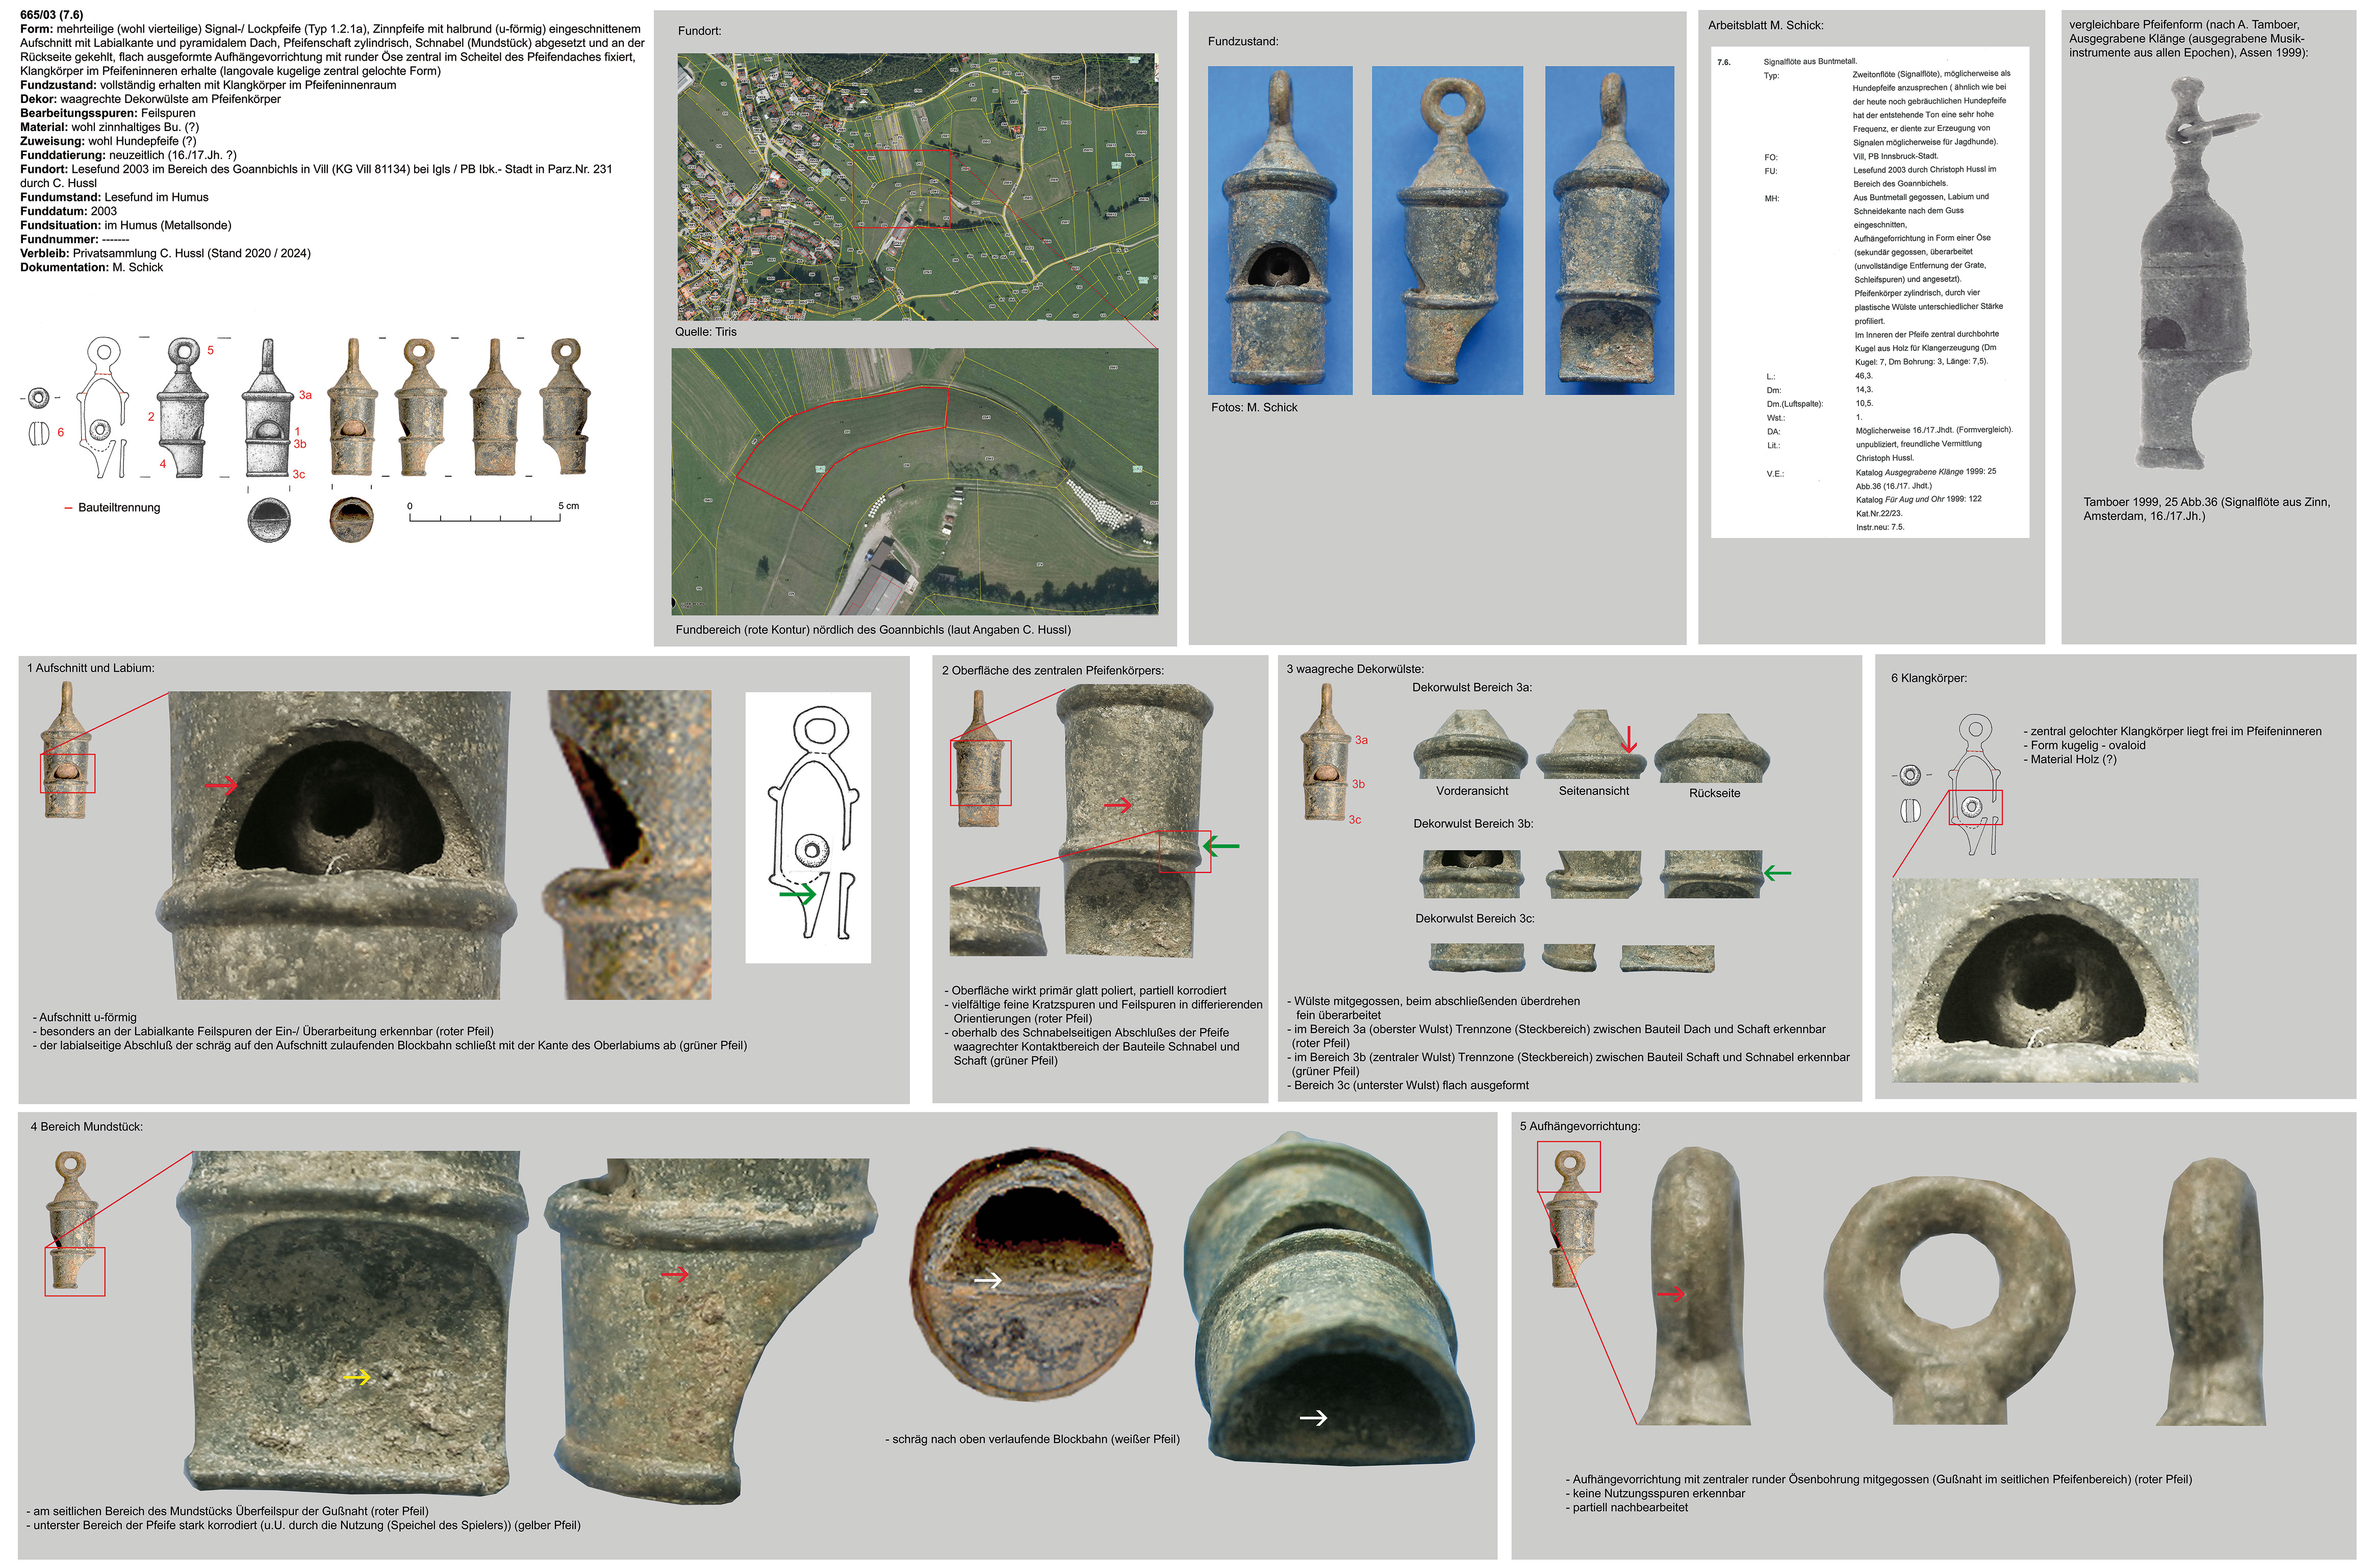Viewport: 2369px width, 1568px height.
Task: Click the "Quelle: Tiris" caption
Action: 705,332
